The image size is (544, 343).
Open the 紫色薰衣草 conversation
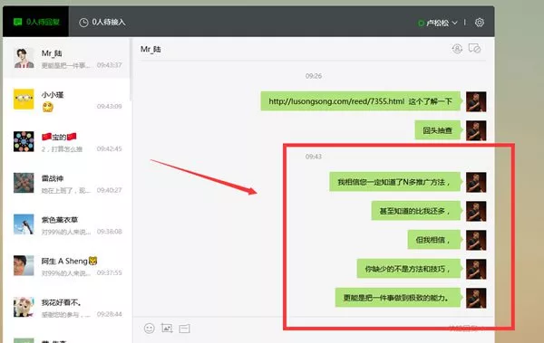[x=66, y=224]
